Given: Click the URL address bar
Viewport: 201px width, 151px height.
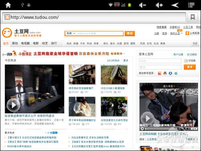Looking at the screenshot, I should pyautogui.click(x=94, y=17).
